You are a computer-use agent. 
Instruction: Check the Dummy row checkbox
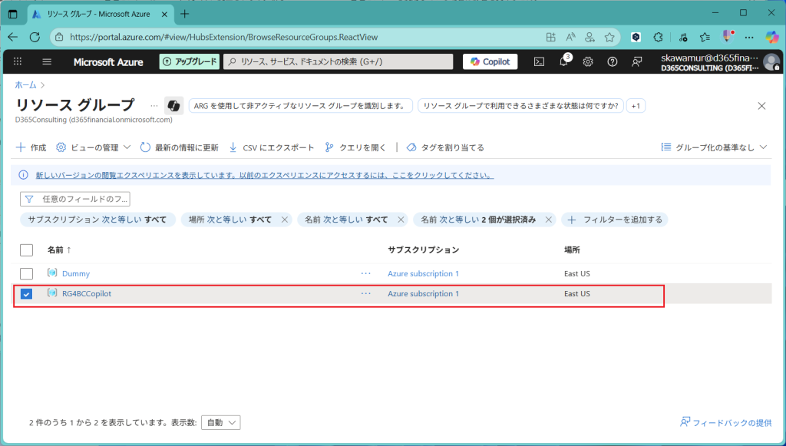click(27, 273)
